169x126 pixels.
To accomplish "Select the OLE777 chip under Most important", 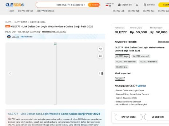I will tap(120, 79).
